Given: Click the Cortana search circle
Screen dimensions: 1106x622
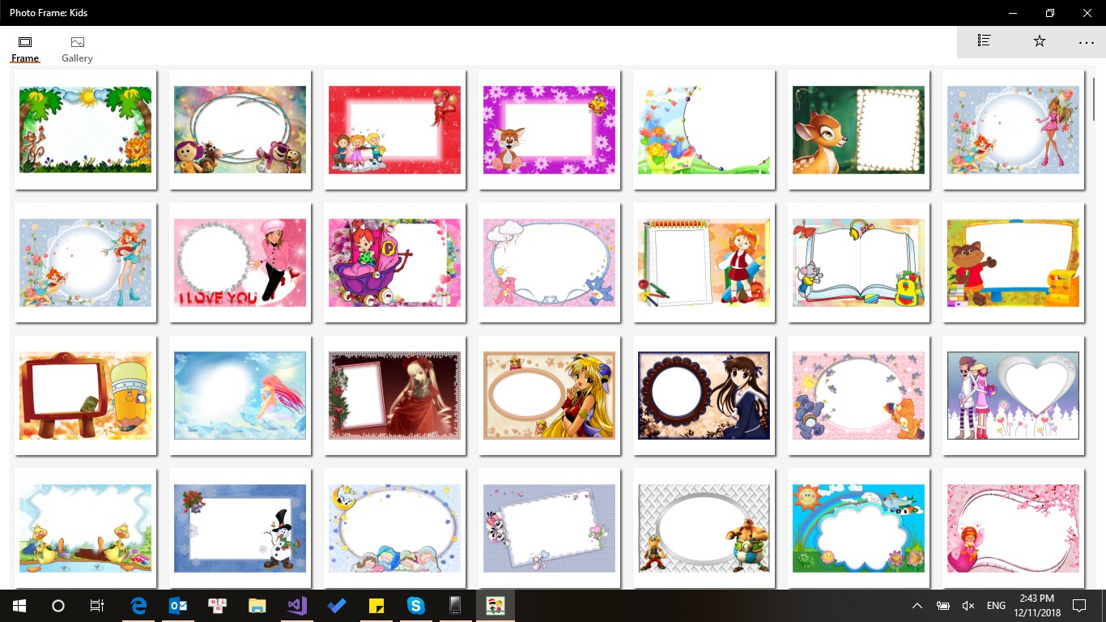Looking at the screenshot, I should (x=58, y=606).
